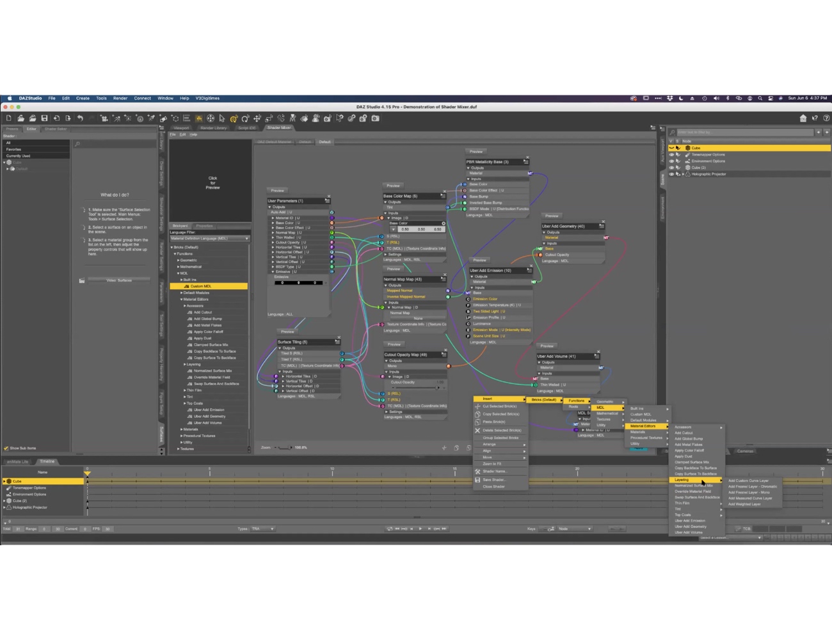Click the Open file folder icon
The width and height of the screenshot is (832, 640).
pyautogui.click(x=21, y=118)
